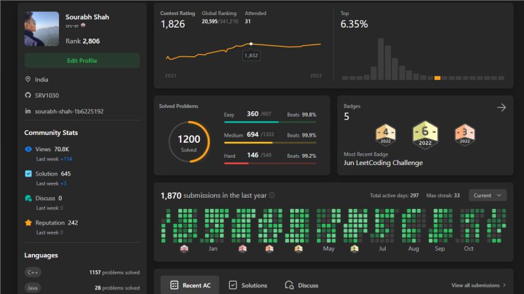Select the Java language tag
Screen dimensions: 524x294
click(x=32, y=287)
